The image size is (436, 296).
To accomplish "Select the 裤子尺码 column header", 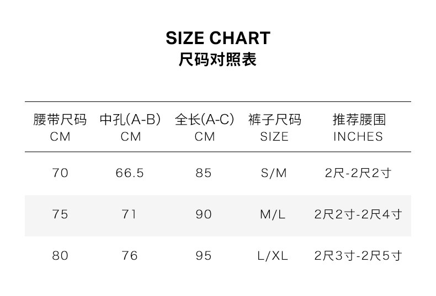I will click(274, 120).
